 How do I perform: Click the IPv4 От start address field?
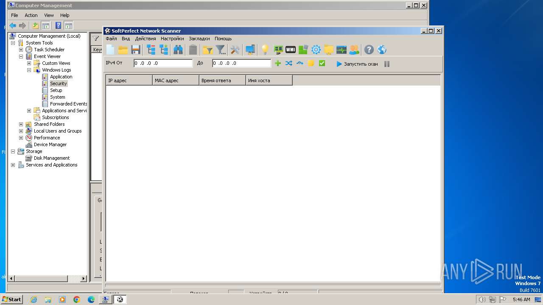(x=163, y=63)
